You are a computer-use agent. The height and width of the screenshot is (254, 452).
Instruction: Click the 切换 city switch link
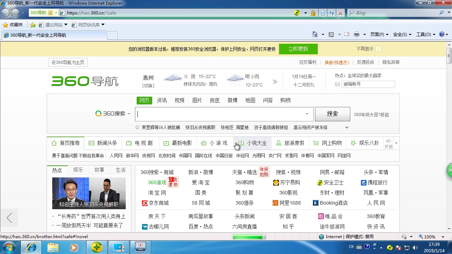(148, 86)
